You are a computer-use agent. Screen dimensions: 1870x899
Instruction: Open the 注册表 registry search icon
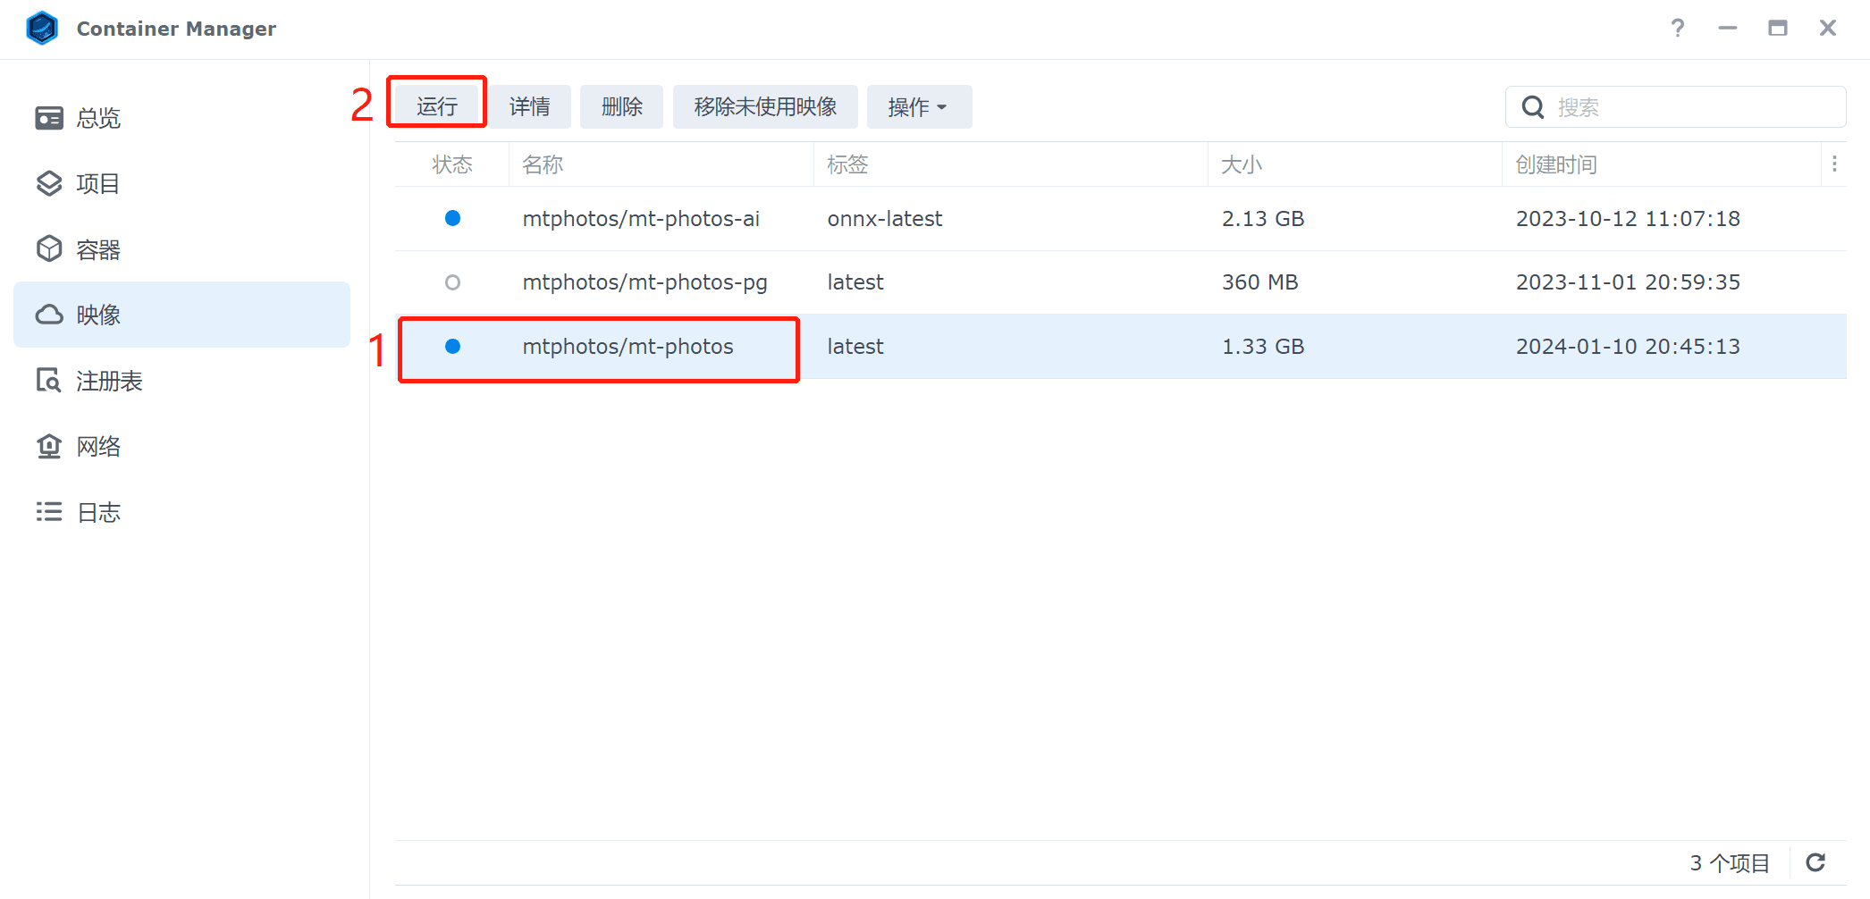tap(49, 381)
